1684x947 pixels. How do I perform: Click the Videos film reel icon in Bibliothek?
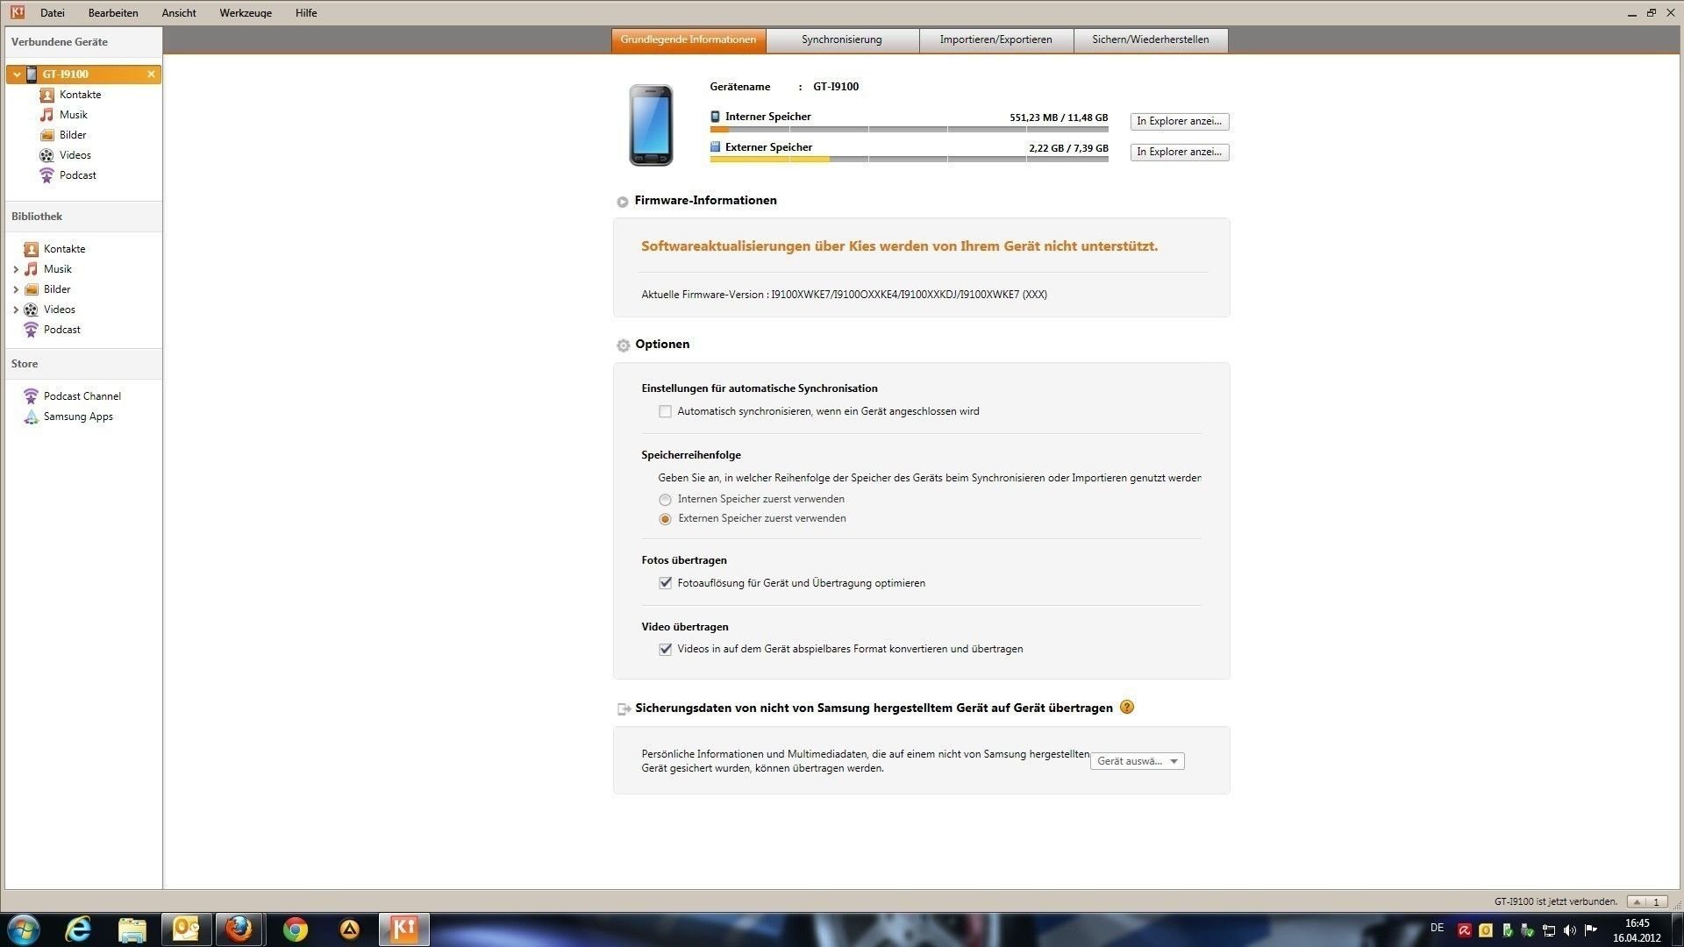point(31,310)
